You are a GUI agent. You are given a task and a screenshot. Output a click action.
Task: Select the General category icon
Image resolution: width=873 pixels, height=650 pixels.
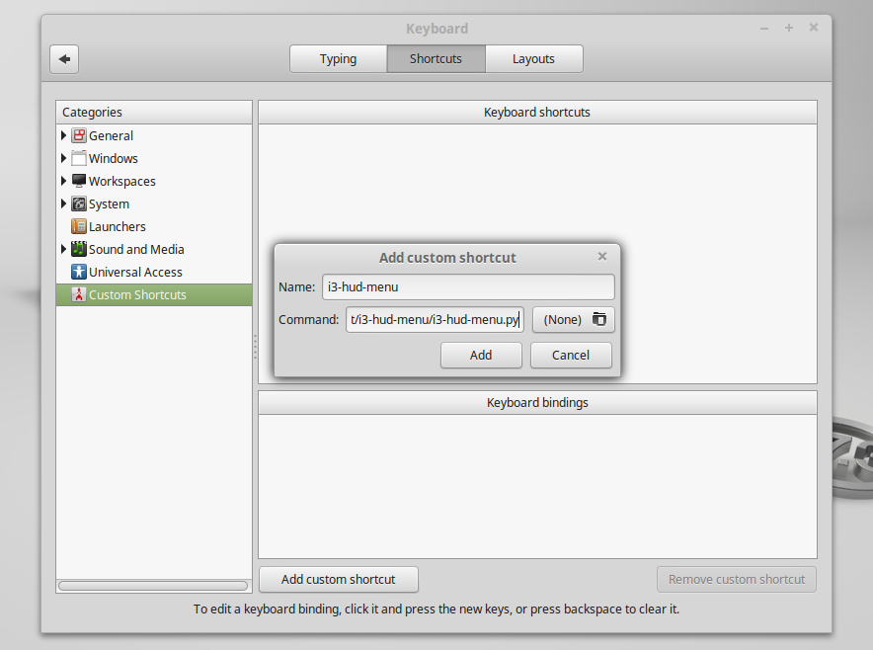click(78, 135)
